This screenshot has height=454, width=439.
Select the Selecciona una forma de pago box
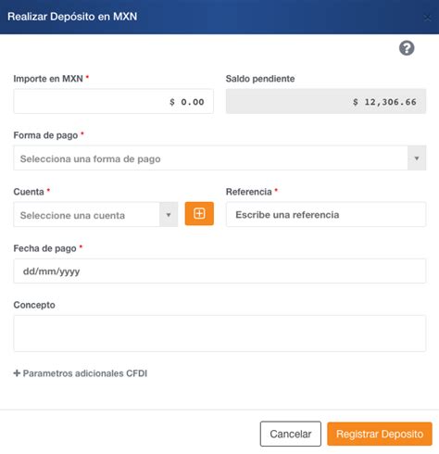point(219,158)
